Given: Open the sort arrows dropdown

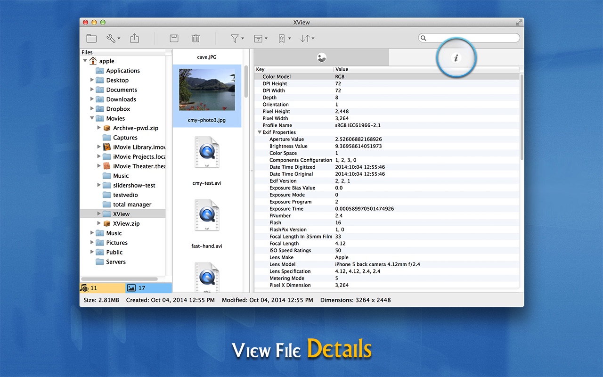Looking at the screenshot, I should pyautogui.click(x=307, y=39).
